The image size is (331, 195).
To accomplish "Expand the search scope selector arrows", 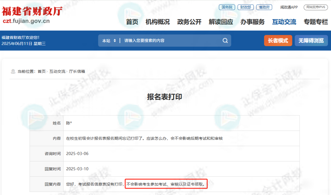I will (115, 40).
